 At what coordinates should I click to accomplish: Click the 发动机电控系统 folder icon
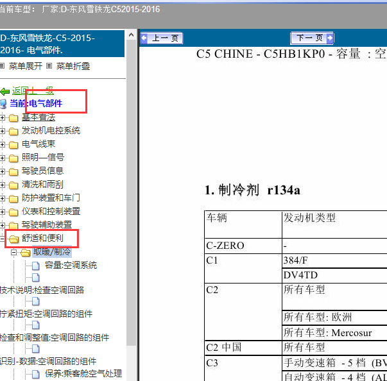tap(13, 131)
